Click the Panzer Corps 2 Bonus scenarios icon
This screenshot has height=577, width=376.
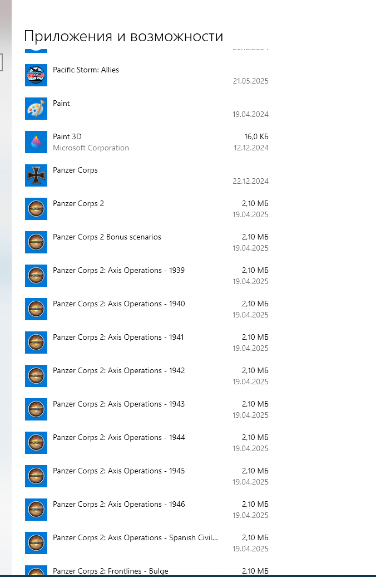point(36,242)
